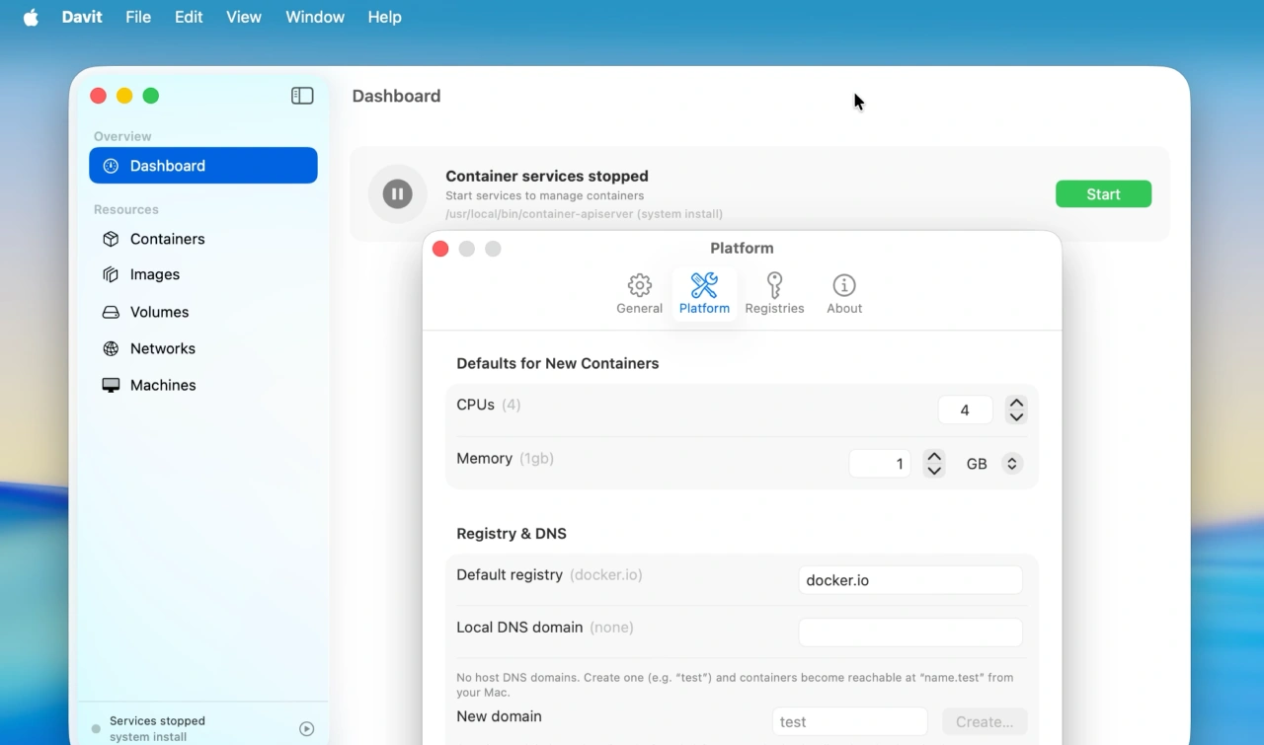Open the GB memory unit dropdown
Viewport: 1264px width, 745px height.
point(993,464)
